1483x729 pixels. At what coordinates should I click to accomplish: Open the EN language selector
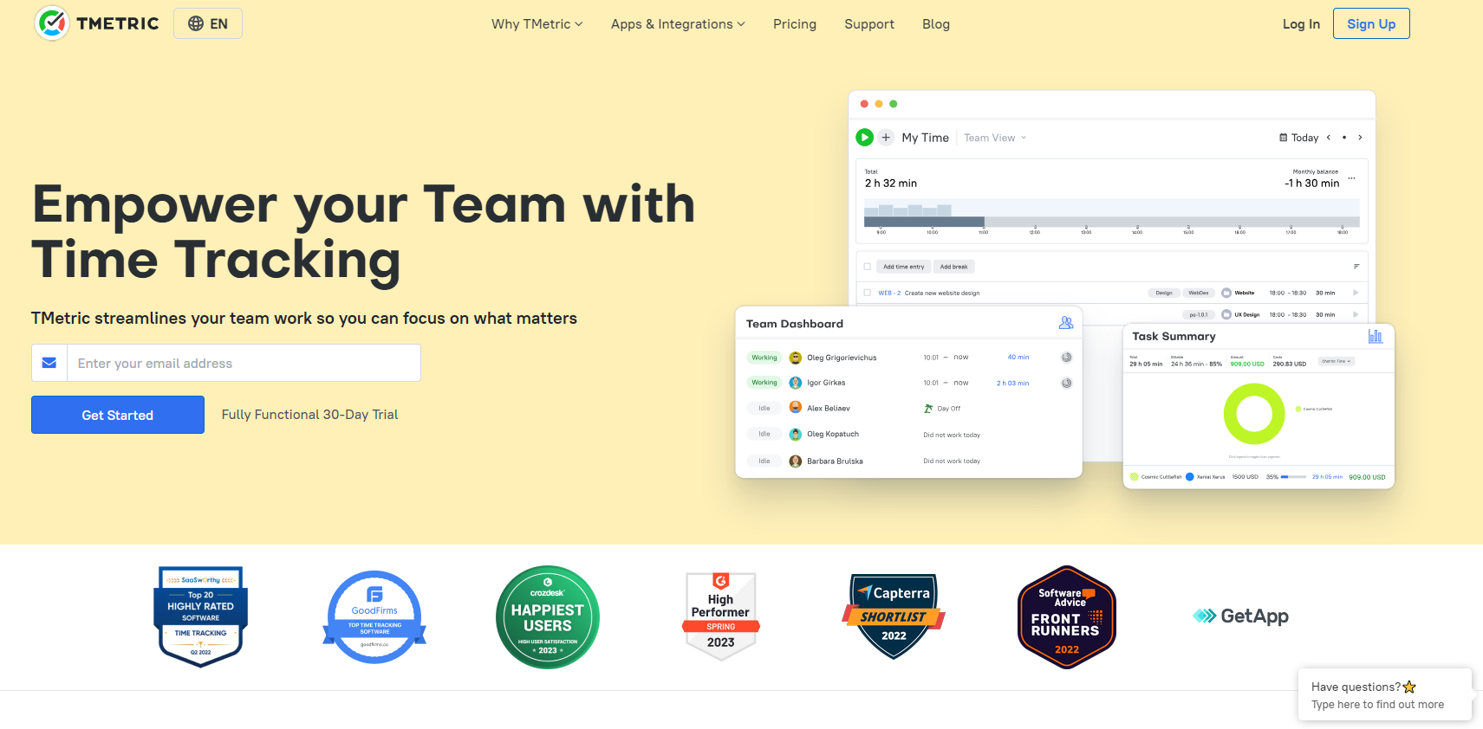click(208, 23)
